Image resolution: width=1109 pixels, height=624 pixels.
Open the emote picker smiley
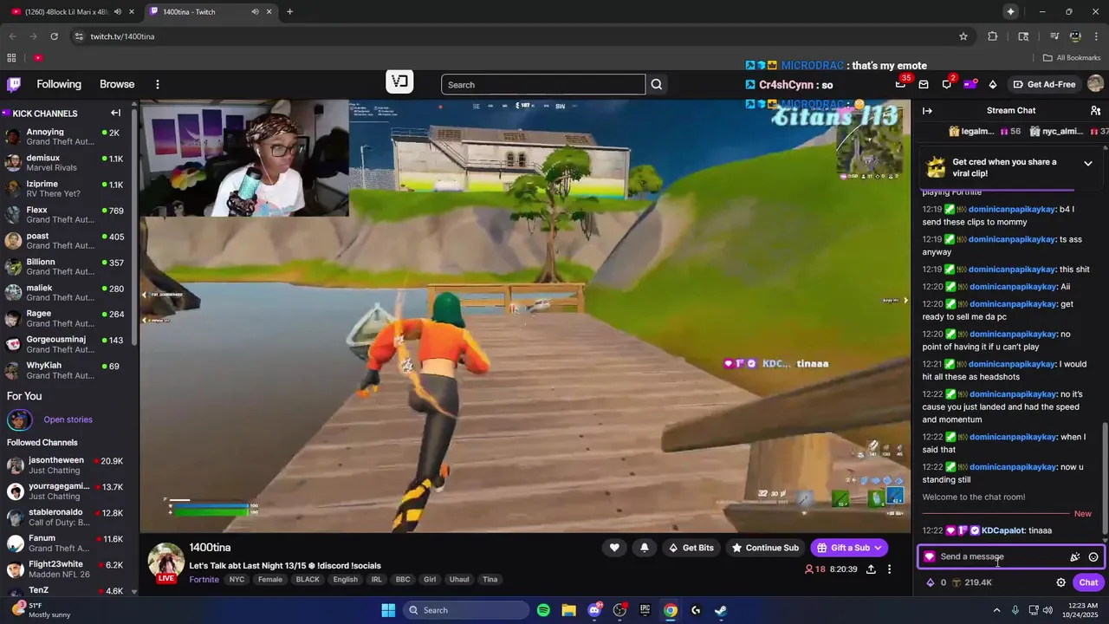[x=1093, y=557]
